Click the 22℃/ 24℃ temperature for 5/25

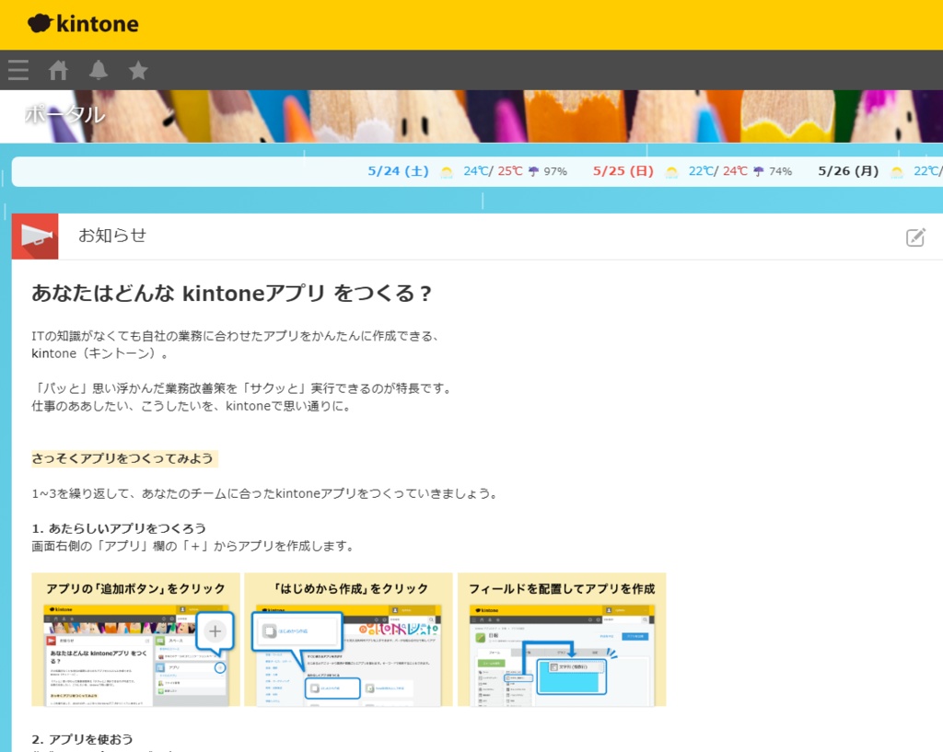click(x=718, y=171)
